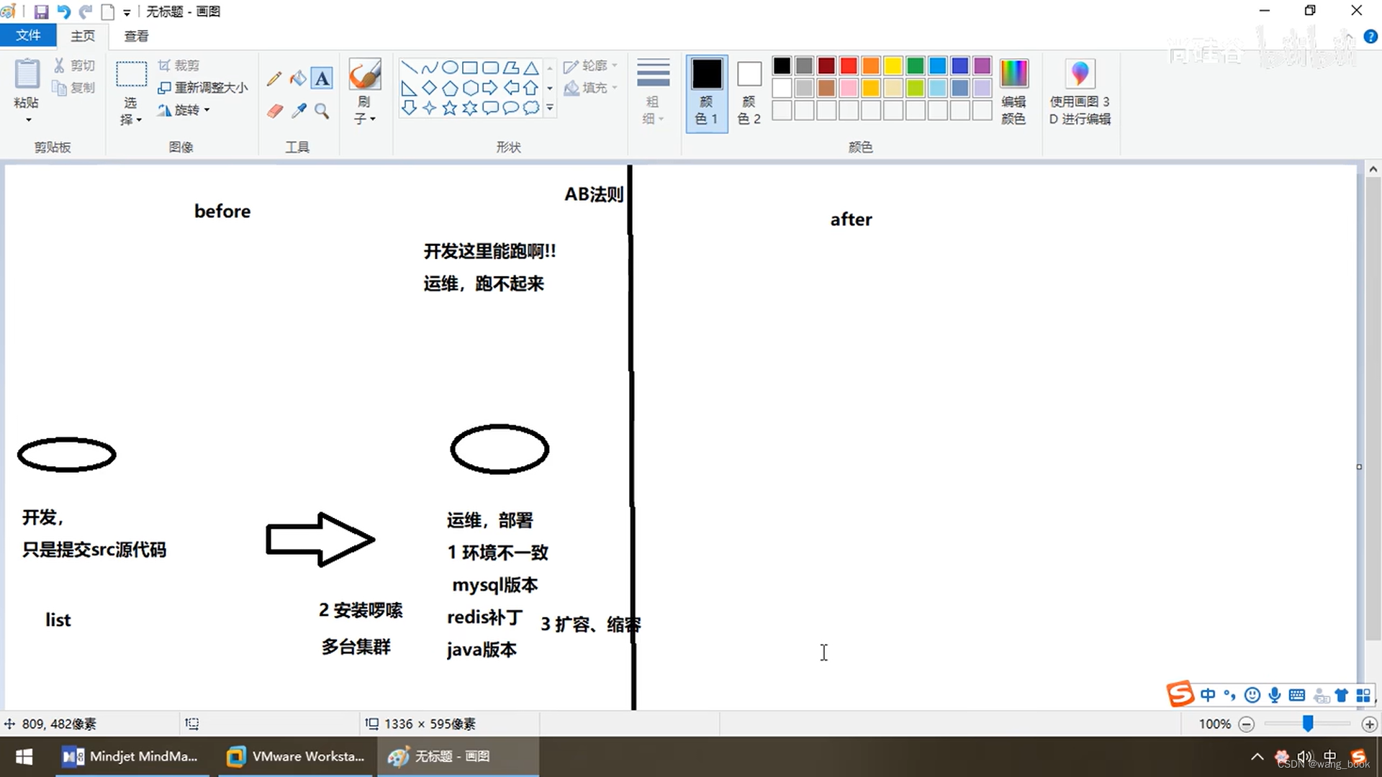Choose the Diamond shape
Viewport: 1382px width, 777px height.
point(429,88)
